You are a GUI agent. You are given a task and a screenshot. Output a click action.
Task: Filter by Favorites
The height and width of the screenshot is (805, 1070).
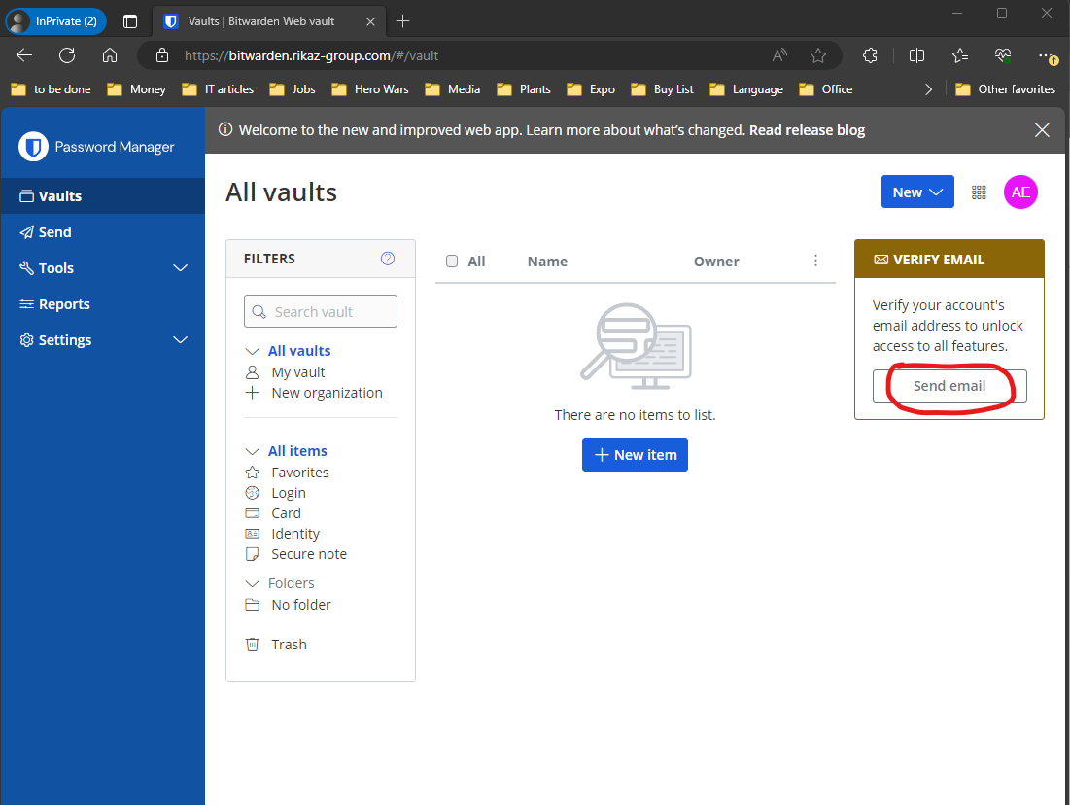[x=299, y=472]
